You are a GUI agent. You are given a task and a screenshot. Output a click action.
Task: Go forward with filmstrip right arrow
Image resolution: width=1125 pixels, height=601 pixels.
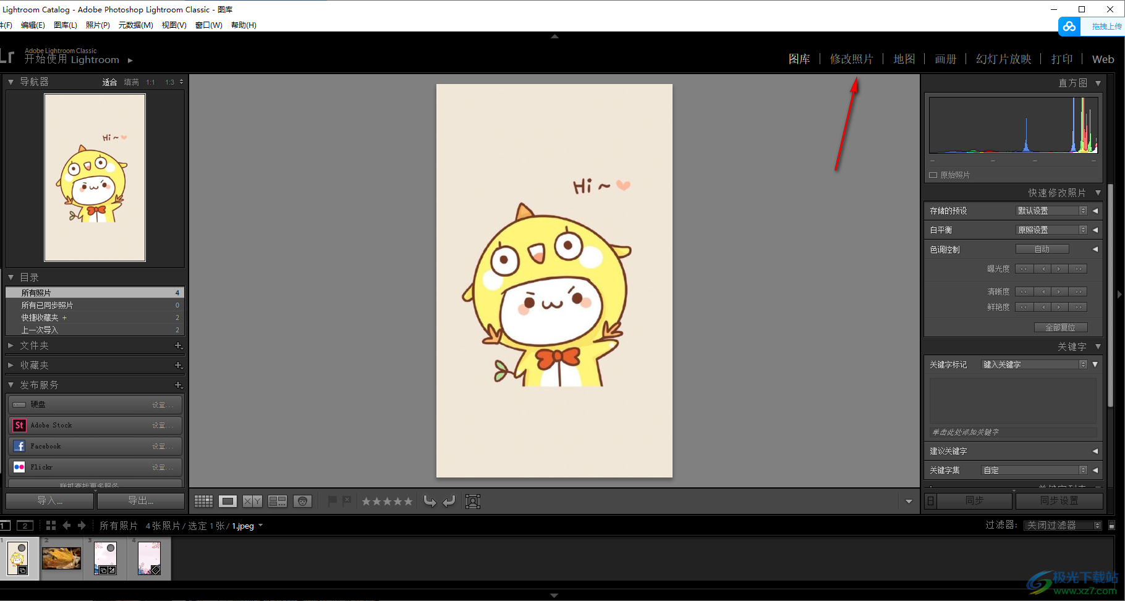point(82,526)
